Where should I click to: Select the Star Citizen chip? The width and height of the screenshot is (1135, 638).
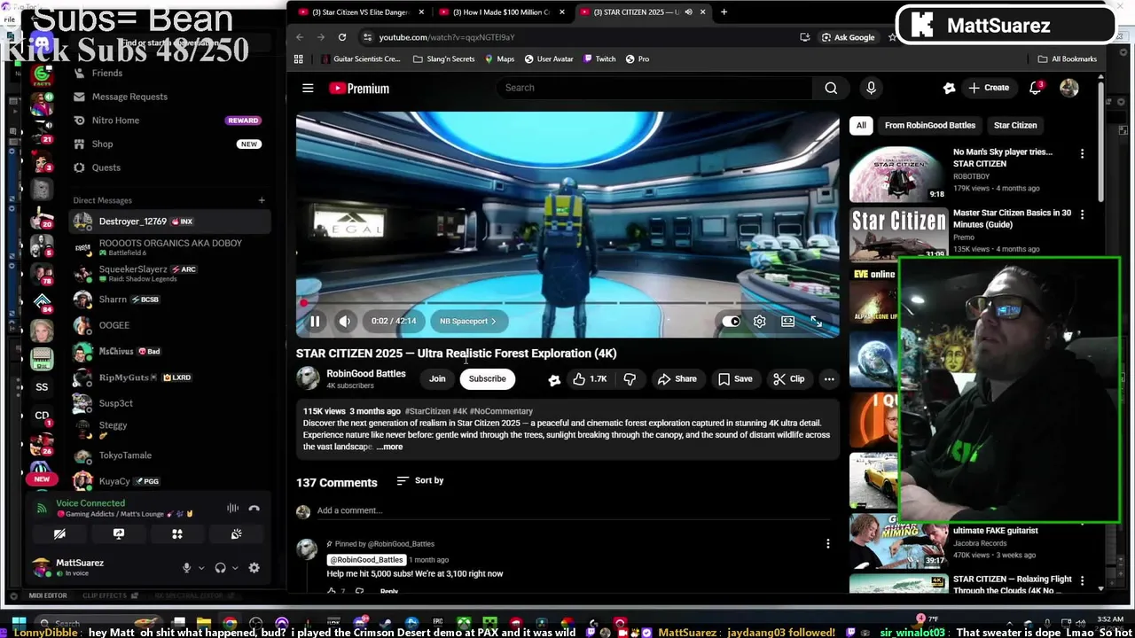click(1015, 125)
